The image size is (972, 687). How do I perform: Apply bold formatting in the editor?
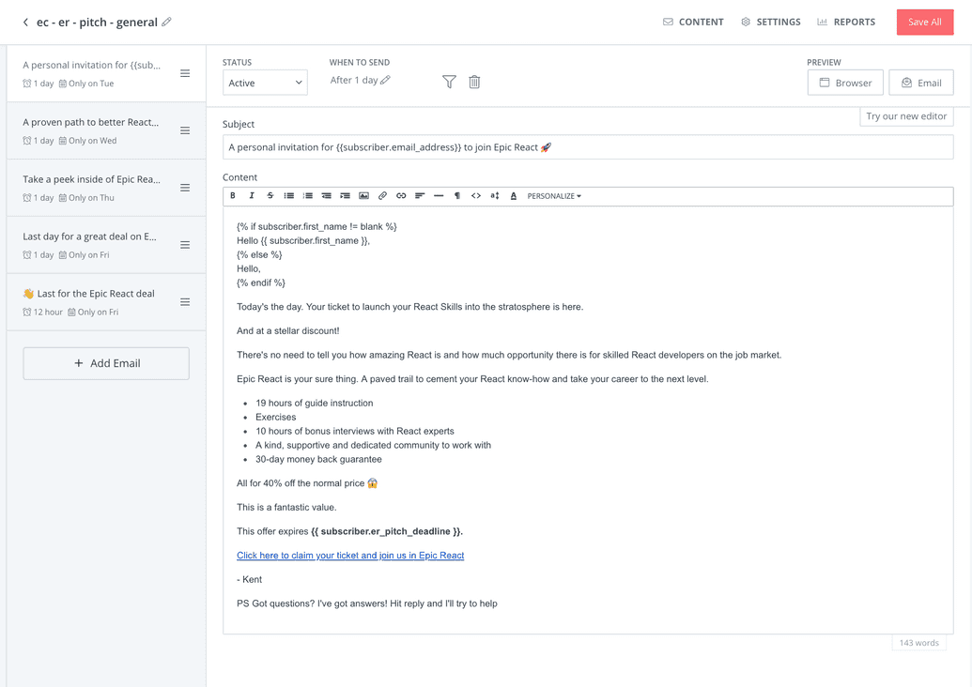[x=233, y=195]
